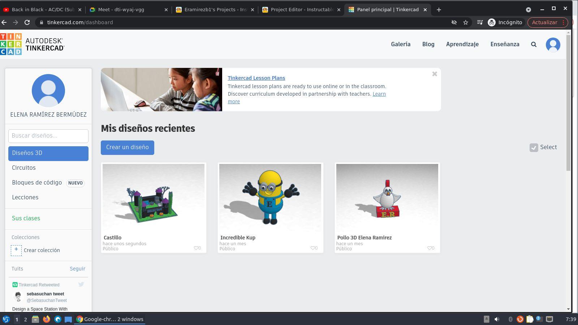Viewport: 578px width, 325px height.
Task: Click the Google-chr... 2 windows taskbar button
Action: [110, 319]
